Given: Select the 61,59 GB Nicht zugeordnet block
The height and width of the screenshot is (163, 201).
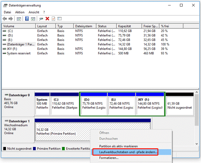Looking at the screenshot, I should click(x=180, y=104).
